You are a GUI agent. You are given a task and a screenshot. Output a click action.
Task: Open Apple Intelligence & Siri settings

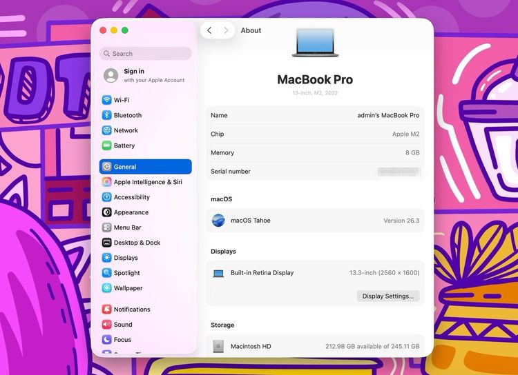pos(145,182)
